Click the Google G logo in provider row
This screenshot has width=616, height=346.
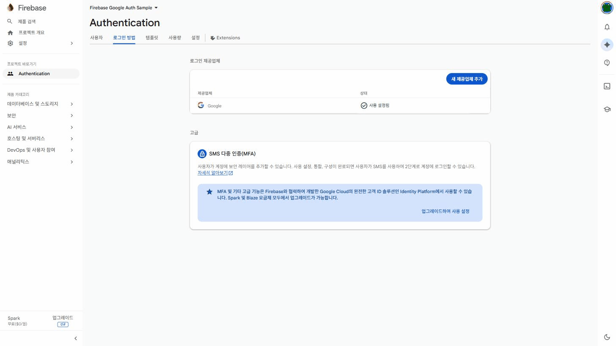click(x=201, y=105)
